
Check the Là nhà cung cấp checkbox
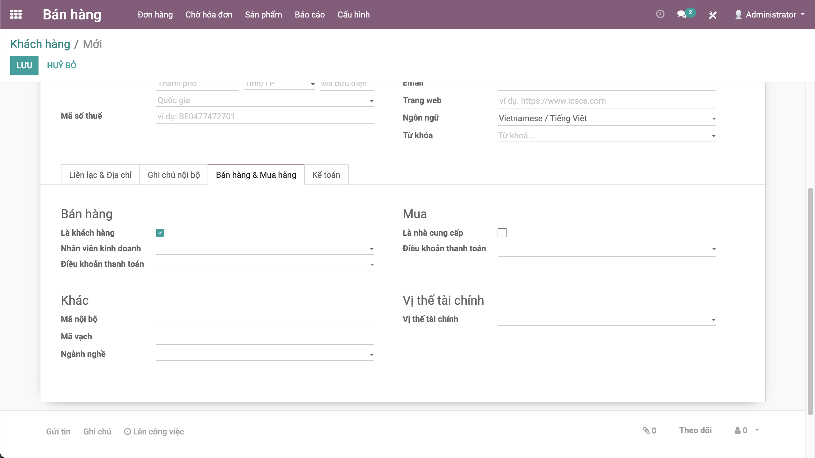click(x=502, y=233)
